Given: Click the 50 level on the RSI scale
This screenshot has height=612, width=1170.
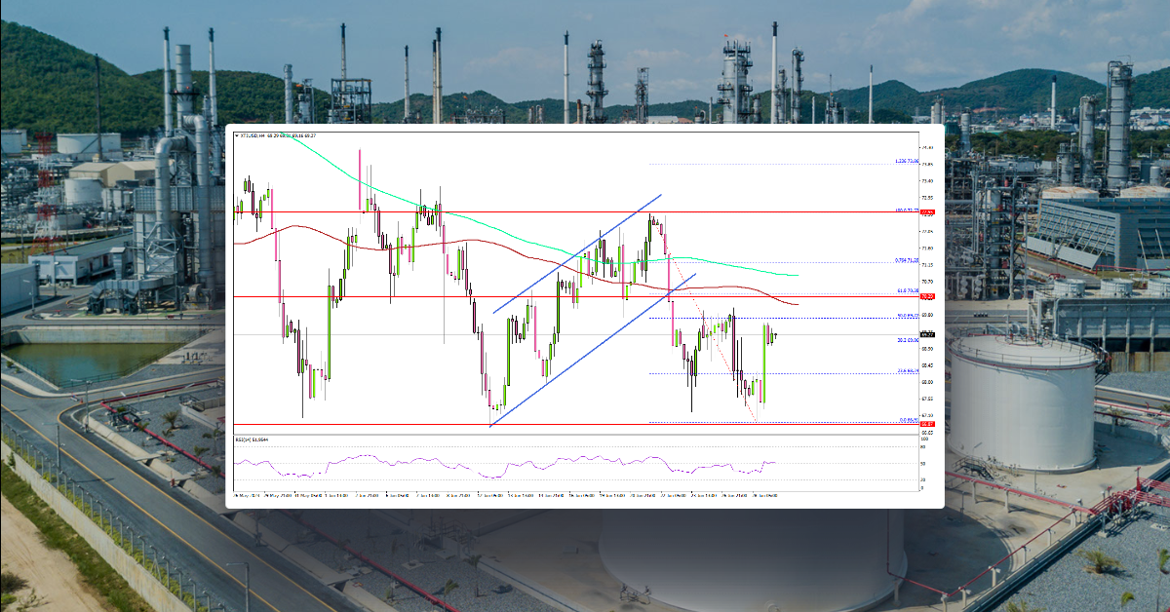Looking at the screenshot, I should point(923,464).
